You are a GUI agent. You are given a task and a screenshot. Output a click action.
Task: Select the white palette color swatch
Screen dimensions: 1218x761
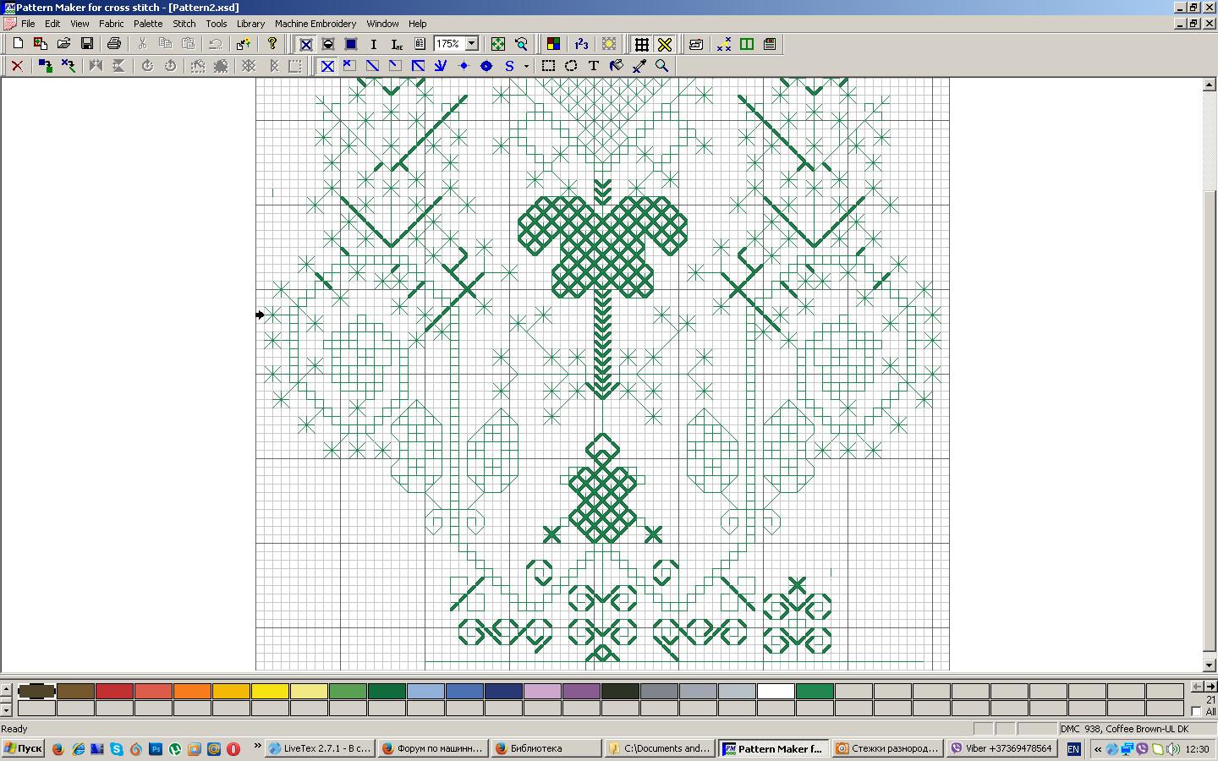pyautogui.click(x=776, y=691)
